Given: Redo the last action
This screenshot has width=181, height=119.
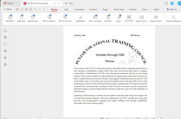Looking at the screenshot, I should 39,10.
